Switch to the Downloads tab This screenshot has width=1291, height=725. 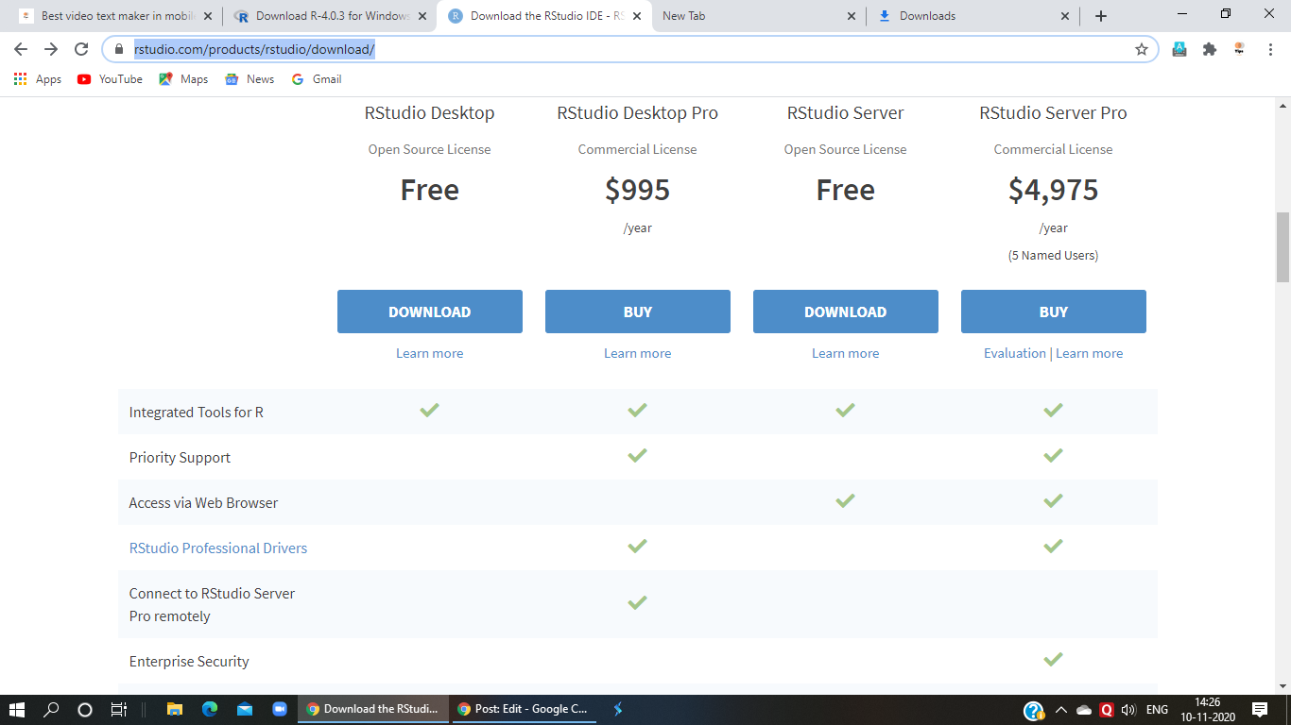point(973,16)
